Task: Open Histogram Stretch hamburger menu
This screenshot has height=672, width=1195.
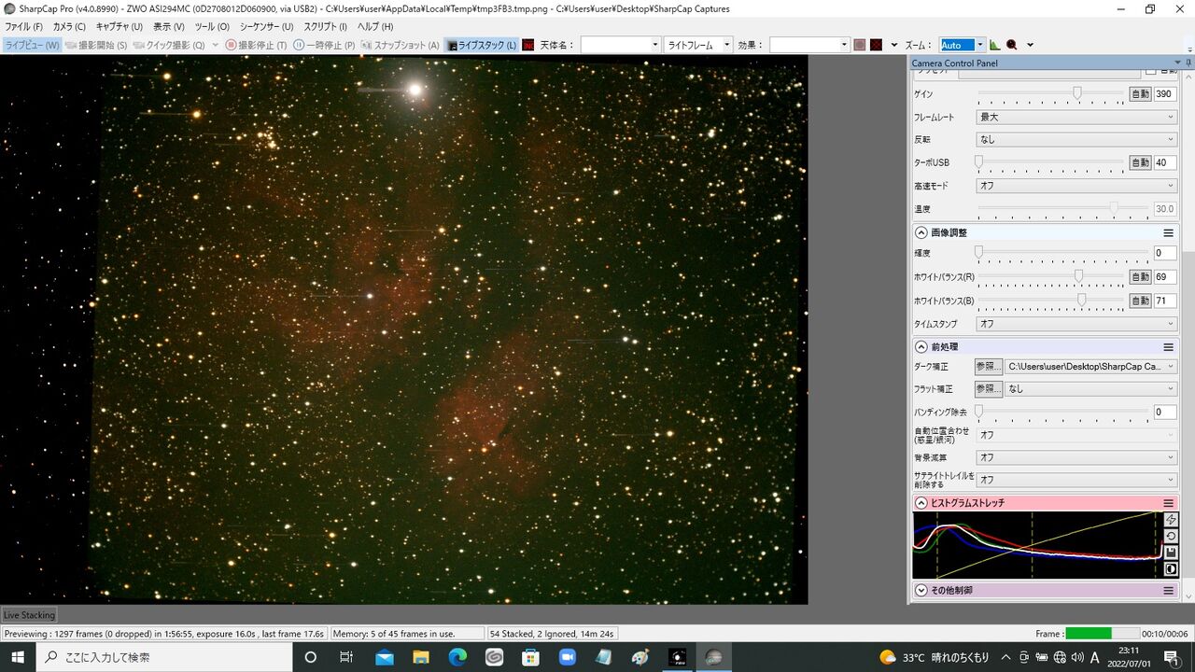Action: click(x=1168, y=502)
